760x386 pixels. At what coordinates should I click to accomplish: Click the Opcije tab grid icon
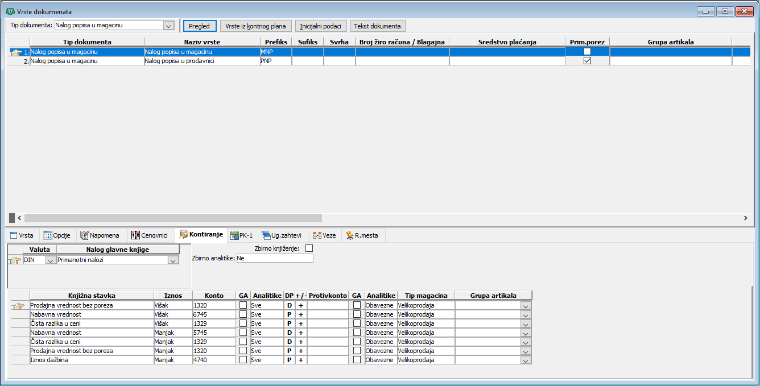pyautogui.click(x=48, y=235)
